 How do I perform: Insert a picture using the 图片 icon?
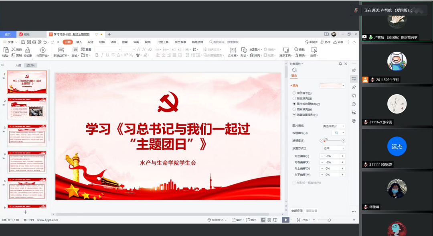point(252,50)
